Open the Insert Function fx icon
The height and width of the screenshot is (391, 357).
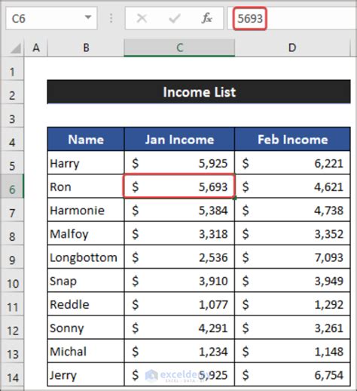click(207, 18)
